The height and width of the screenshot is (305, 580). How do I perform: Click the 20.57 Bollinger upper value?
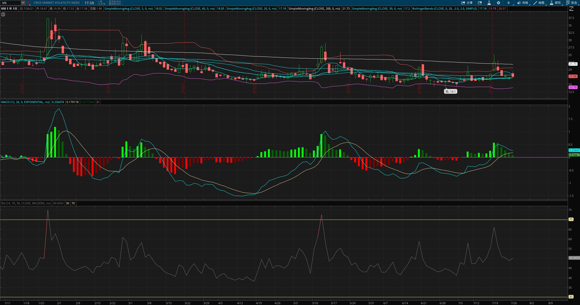pyautogui.click(x=502, y=9)
